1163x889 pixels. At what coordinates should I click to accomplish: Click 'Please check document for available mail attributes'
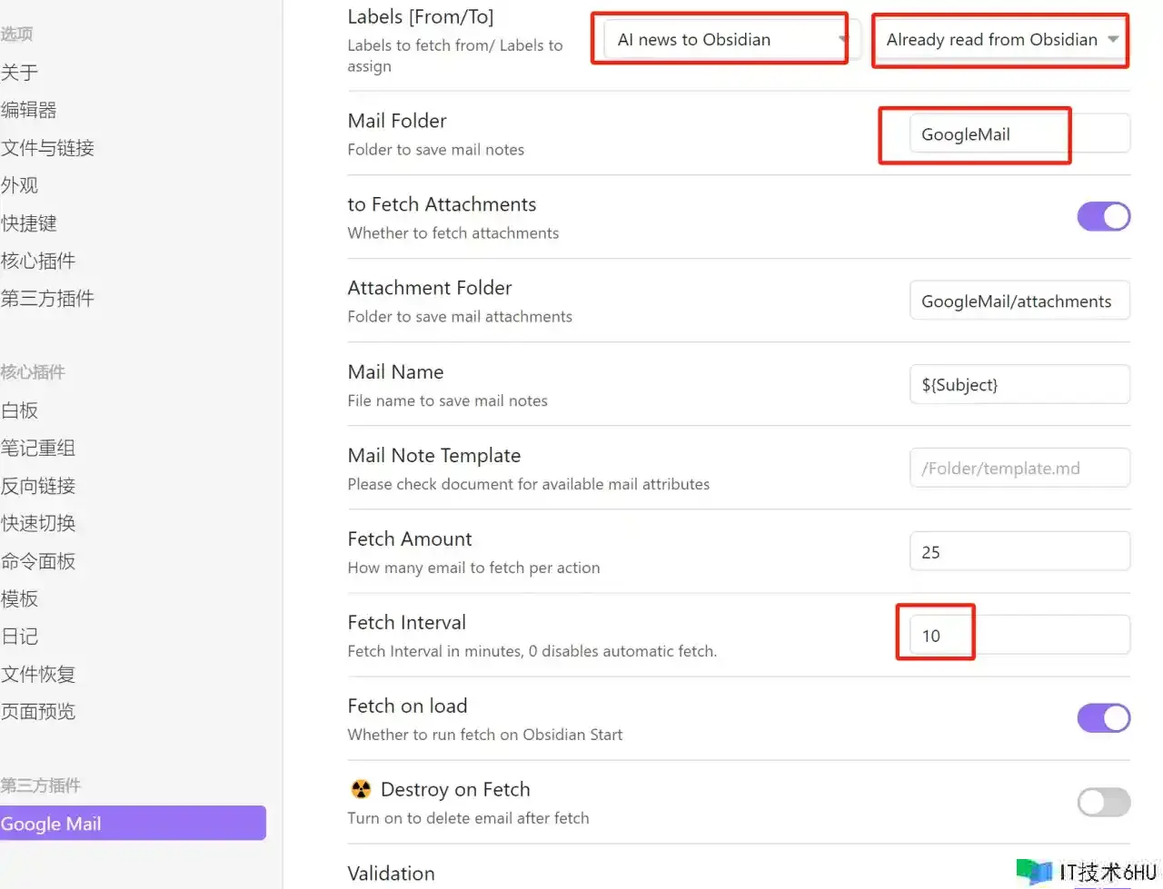[529, 484]
